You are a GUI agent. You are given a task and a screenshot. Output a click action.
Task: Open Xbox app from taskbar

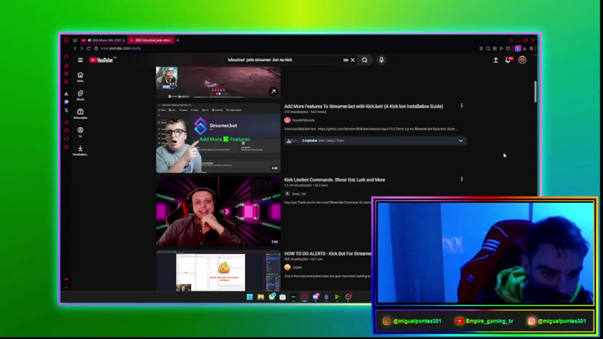pos(272,297)
